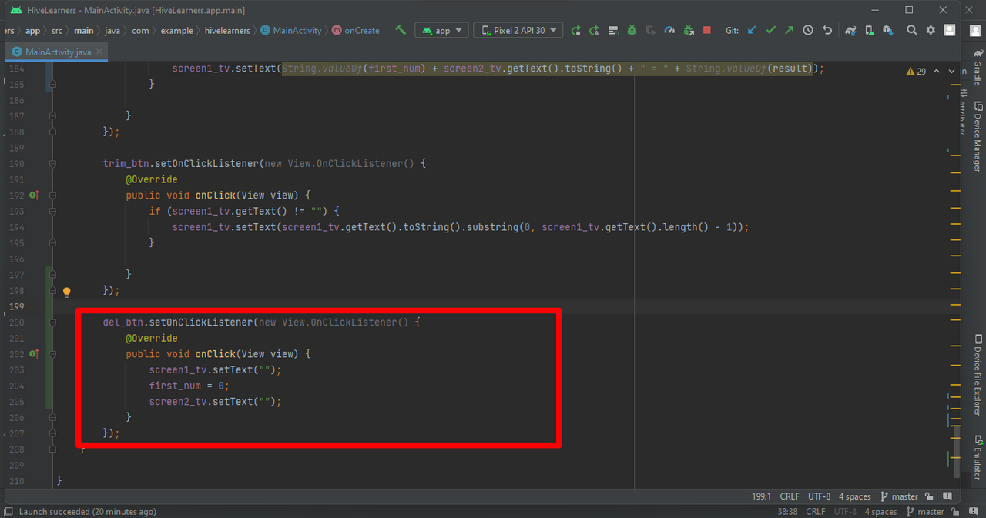The image size is (986, 518).
Task: Click the 38:38 caret position indicator
Action: [x=788, y=511]
